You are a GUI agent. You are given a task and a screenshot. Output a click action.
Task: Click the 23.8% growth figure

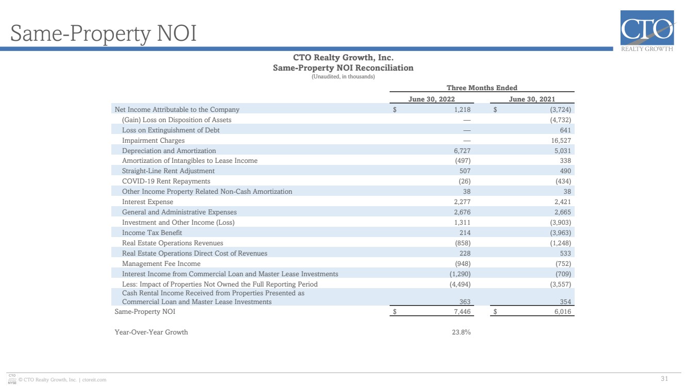pyautogui.click(x=461, y=332)
